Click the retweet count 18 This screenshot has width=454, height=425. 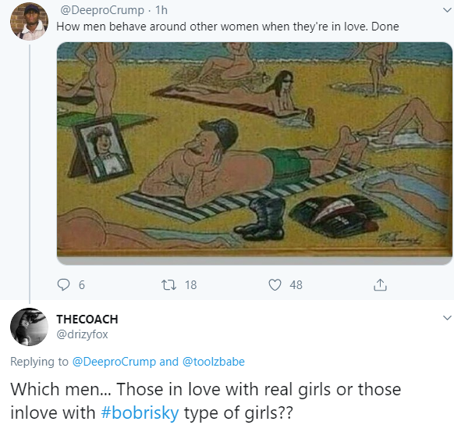[191, 285]
